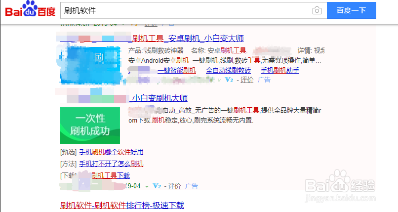Open the 全自动线刷救砖 sublink

(228, 70)
